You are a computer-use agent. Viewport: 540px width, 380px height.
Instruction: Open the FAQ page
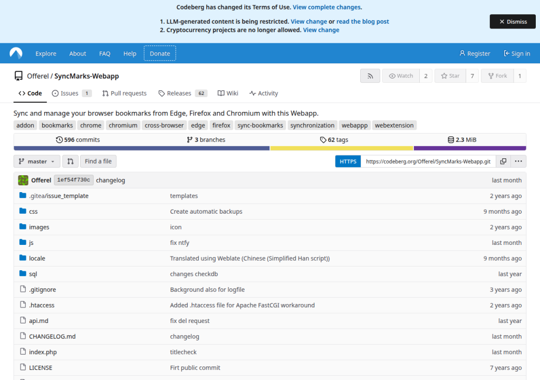(105, 53)
